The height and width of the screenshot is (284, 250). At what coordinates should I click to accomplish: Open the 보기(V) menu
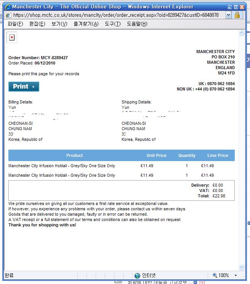(x=59, y=24)
